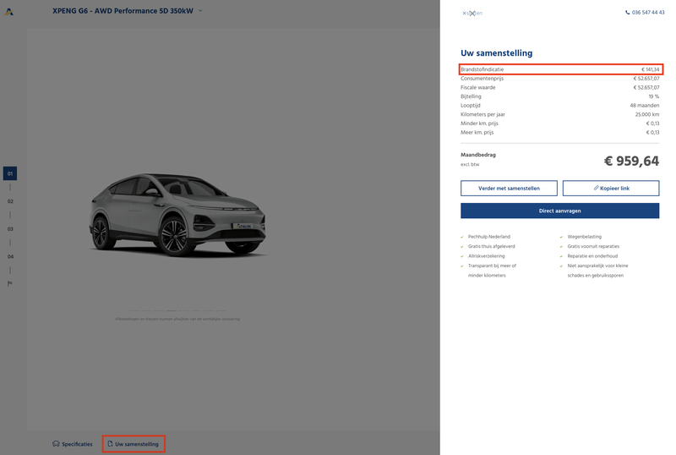Click the 'Bijtelling' value 19 %
676x455 pixels.
point(653,96)
